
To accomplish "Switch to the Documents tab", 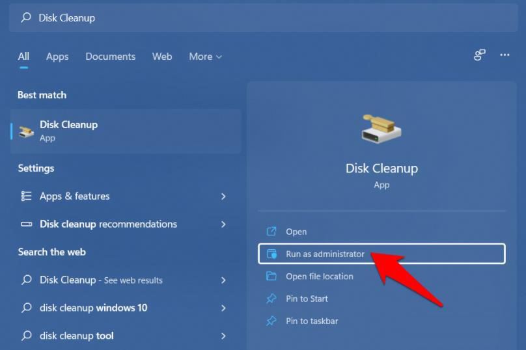I will (x=111, y=57).
